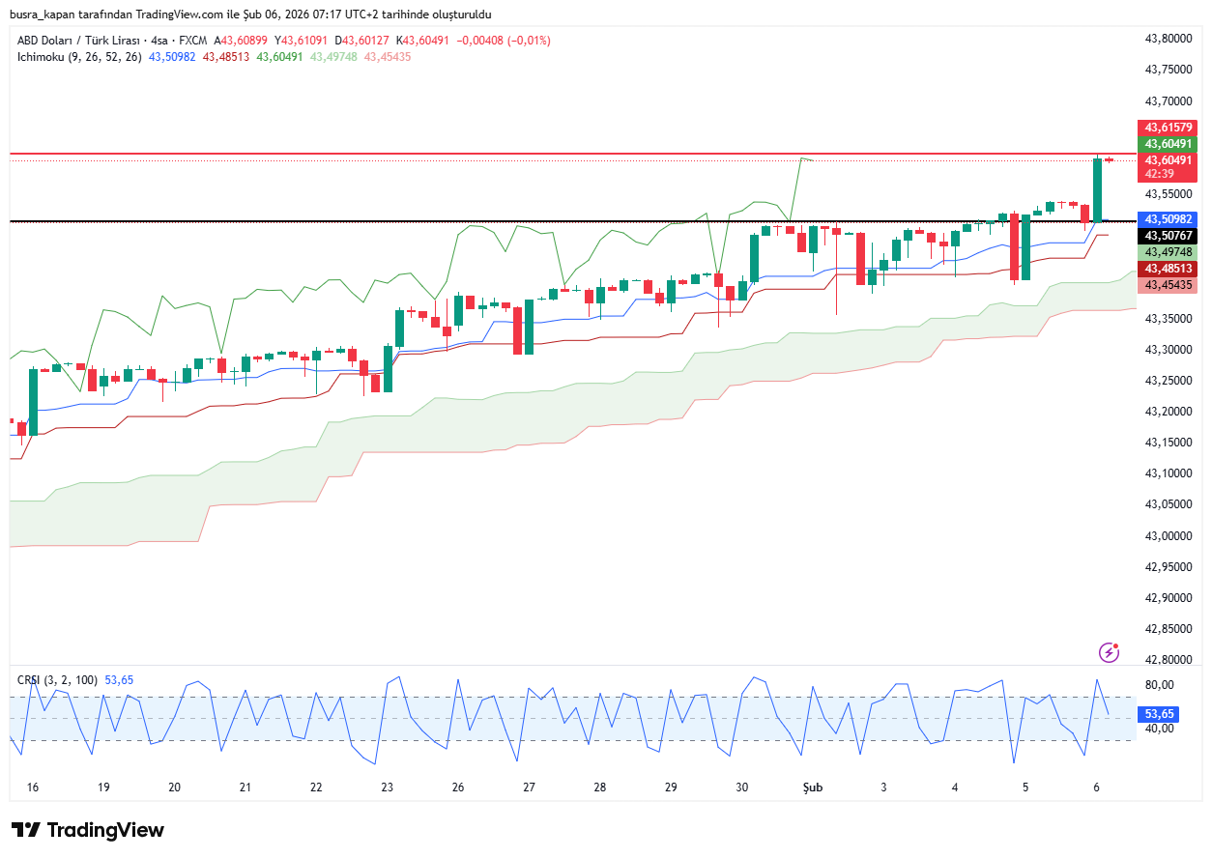
Task: Select the CRSI (3, 2, 100) indicator legend
Action: (x=57, y=680)
